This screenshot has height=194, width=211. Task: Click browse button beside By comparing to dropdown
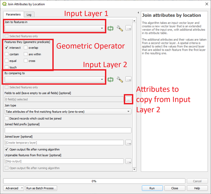(129, 80)
